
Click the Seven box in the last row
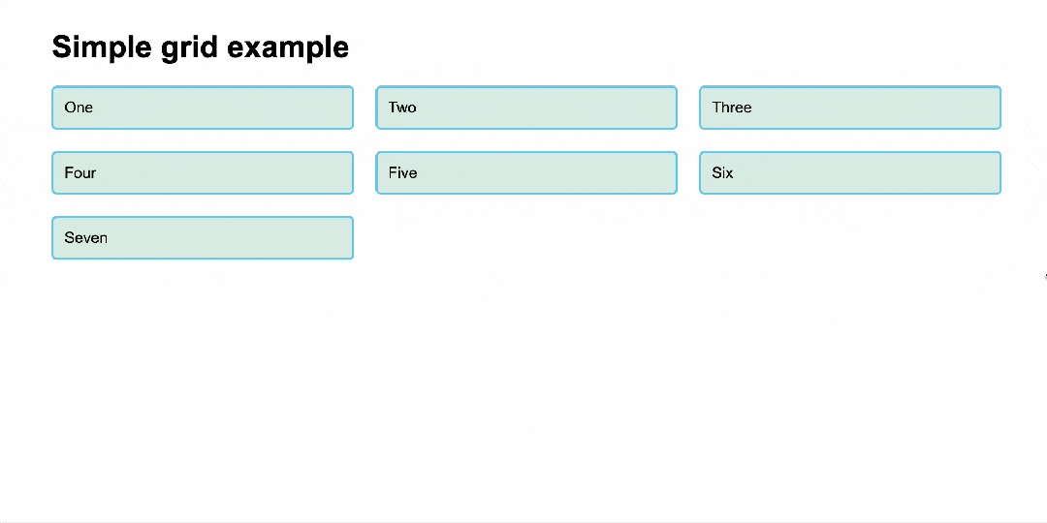tap(203, 237)
